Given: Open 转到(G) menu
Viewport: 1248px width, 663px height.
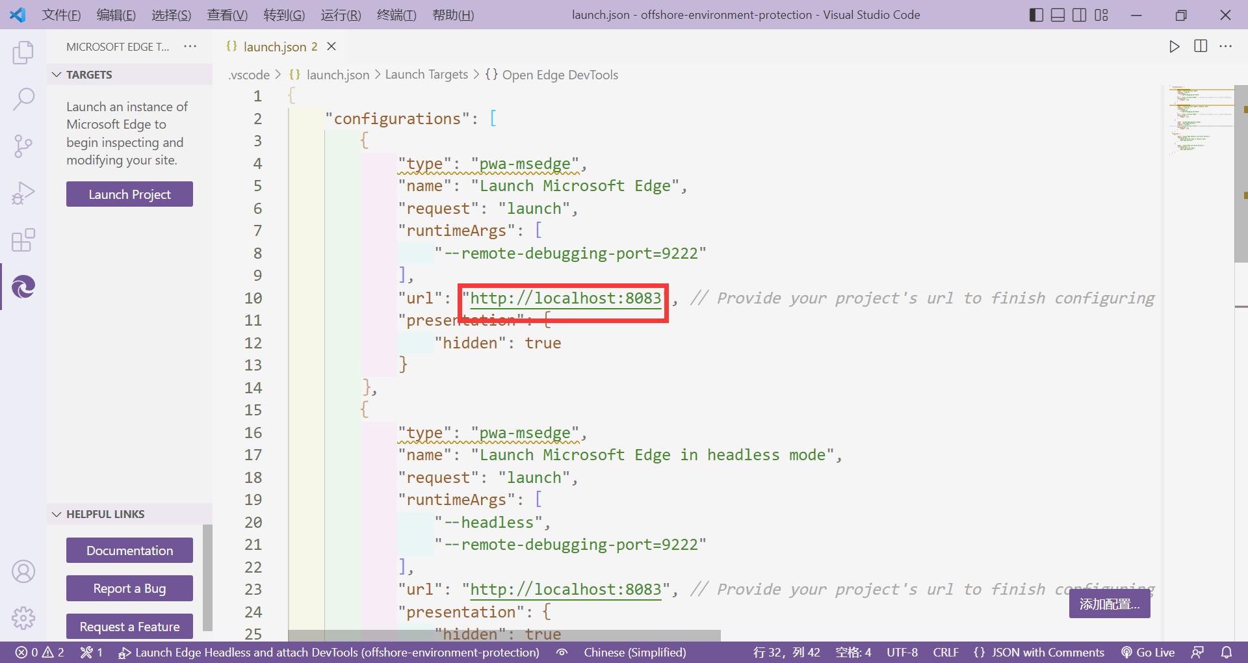Looking at the screenshot, I should pyautogui.click(x=284, y=15).
